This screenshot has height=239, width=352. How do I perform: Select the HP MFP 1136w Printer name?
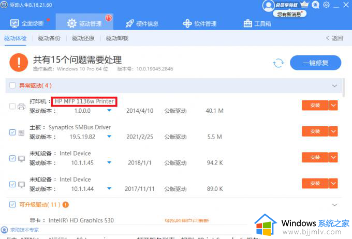pos(84,101)
